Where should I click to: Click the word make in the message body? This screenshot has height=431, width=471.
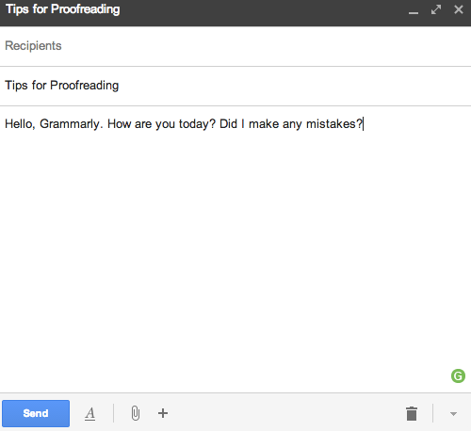[264, 124]
